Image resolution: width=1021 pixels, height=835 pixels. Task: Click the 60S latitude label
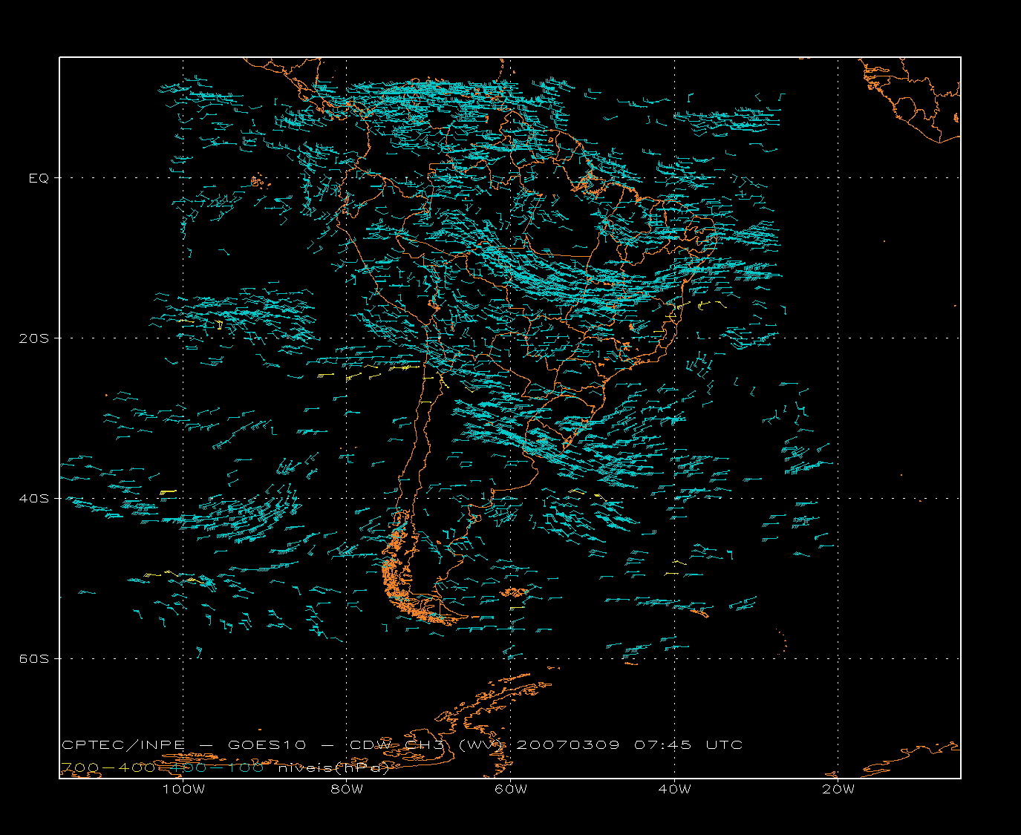coord(33,659)
